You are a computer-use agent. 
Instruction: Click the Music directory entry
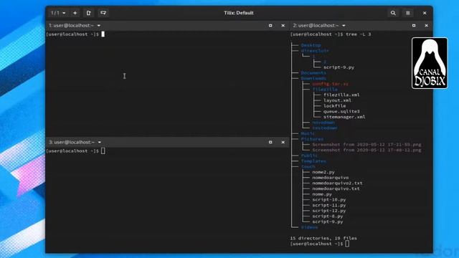tap(308, 134)
